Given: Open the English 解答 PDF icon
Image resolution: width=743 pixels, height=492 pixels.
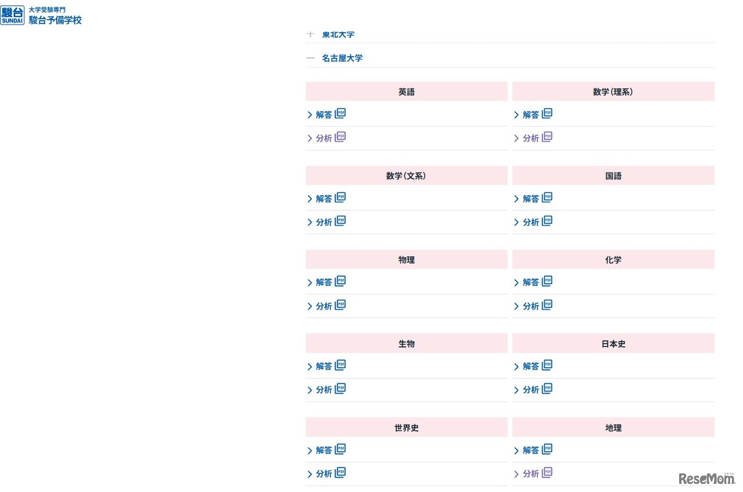Looking at the screenshot, I should coord(340,114).
